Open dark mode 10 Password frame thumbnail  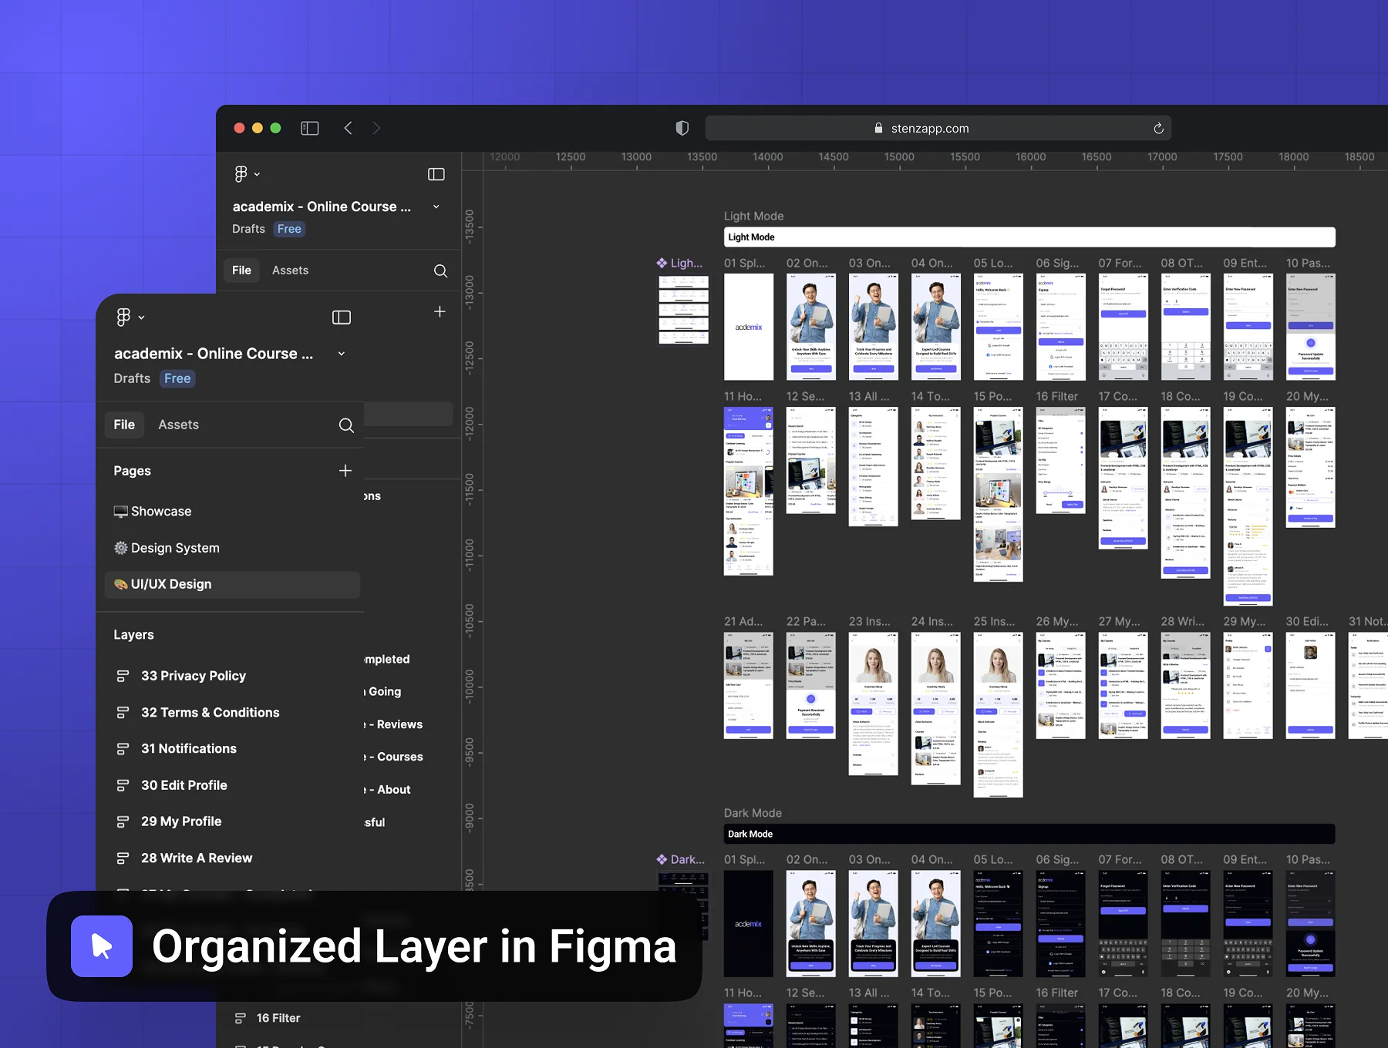(x=1311, y=924)
